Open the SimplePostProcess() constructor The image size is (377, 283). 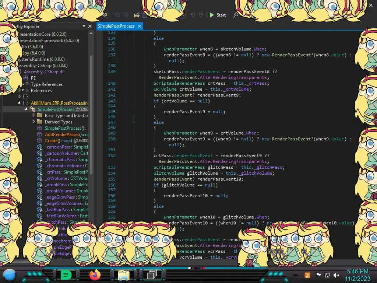(x=67, y=128)
